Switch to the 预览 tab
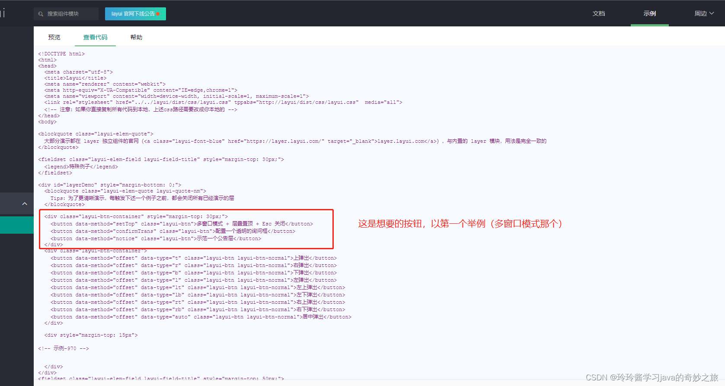 tap(54, 37)
